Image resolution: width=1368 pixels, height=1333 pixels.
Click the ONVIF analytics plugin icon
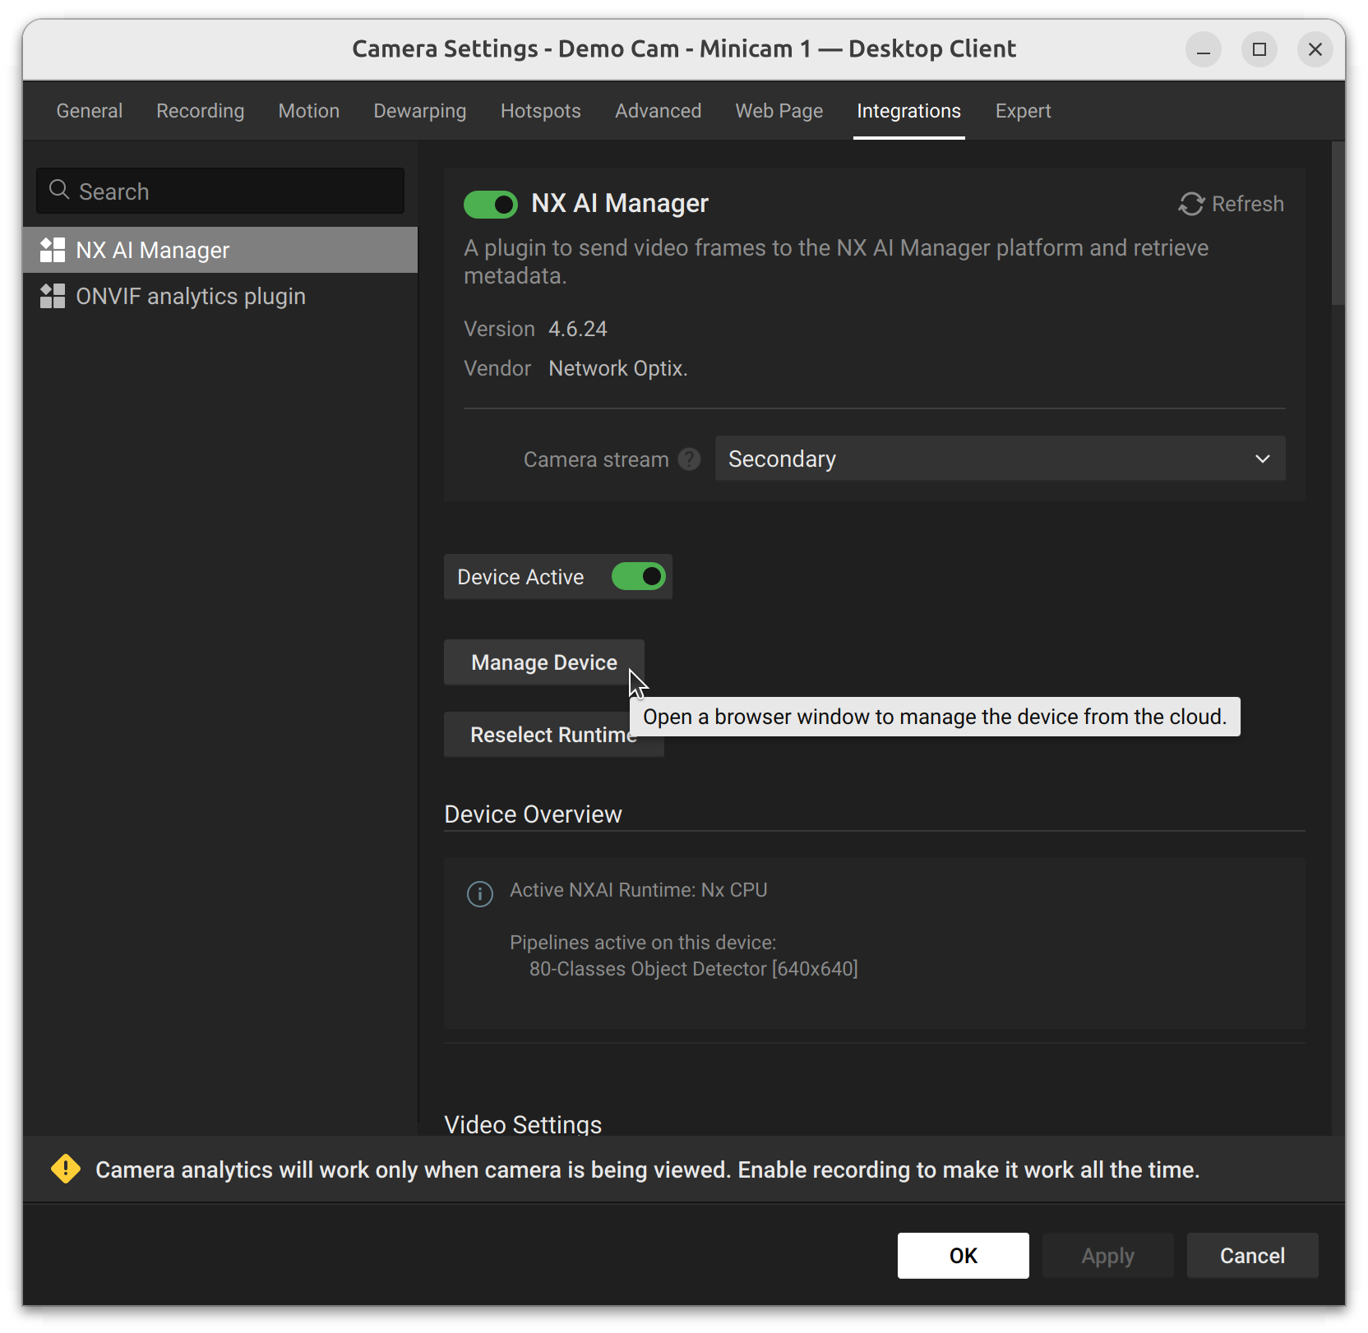click(x=53, y=296)
